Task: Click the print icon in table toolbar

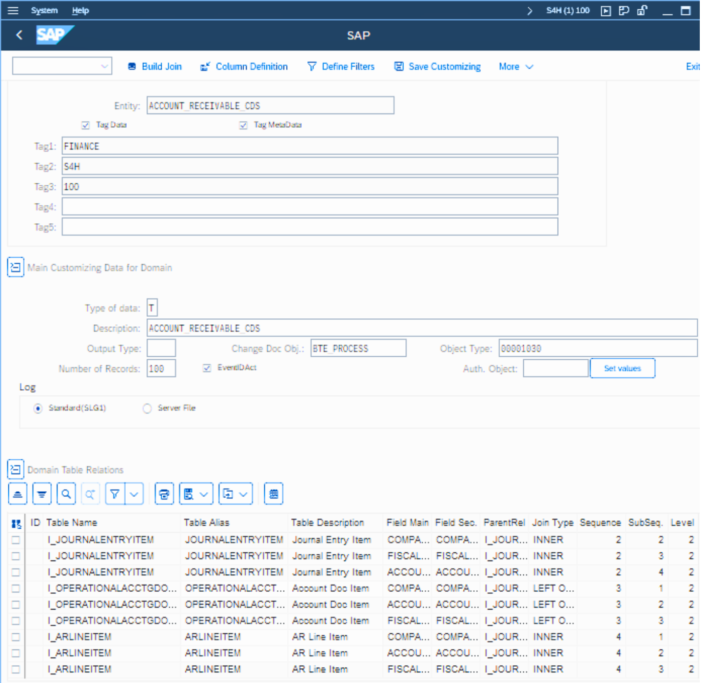Action: (x=164, y=494)
